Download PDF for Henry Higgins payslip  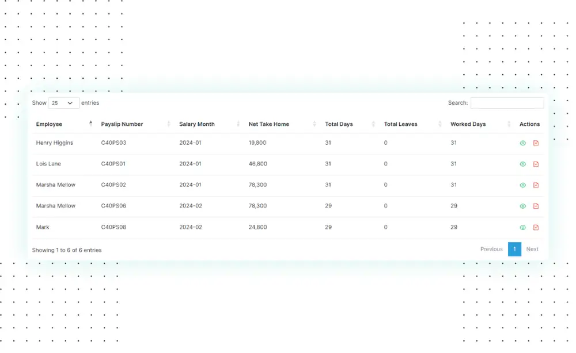click(x=536, y=143)
